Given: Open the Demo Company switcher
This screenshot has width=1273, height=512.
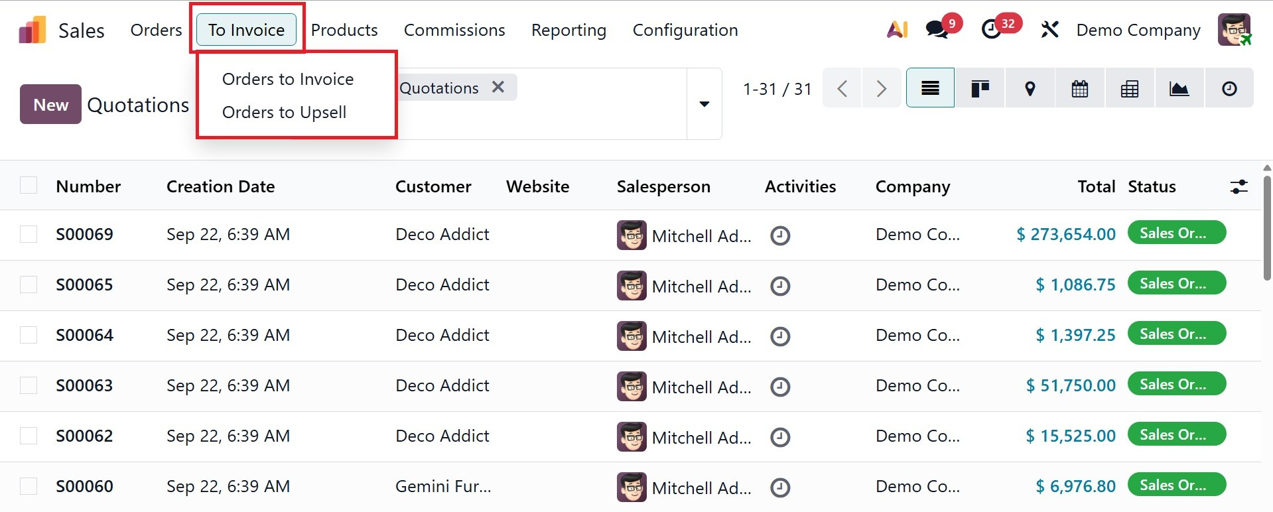Looking at the screenshot, I should point(1138,31).
